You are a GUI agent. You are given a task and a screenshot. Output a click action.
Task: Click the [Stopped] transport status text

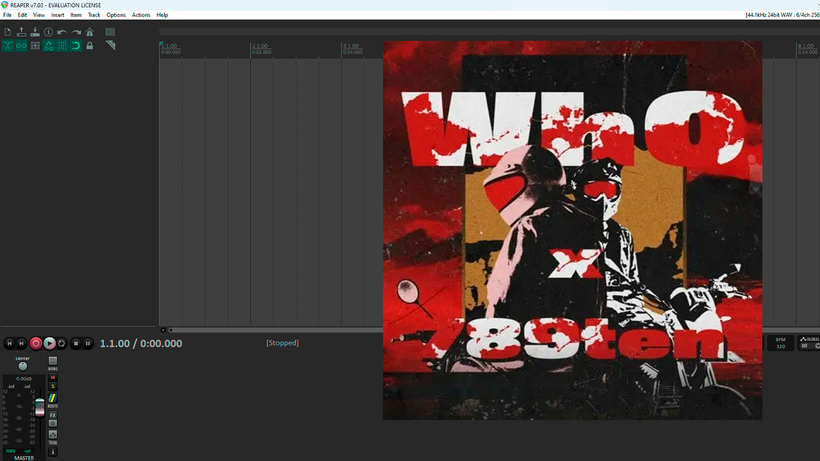[x=283, y=343]
